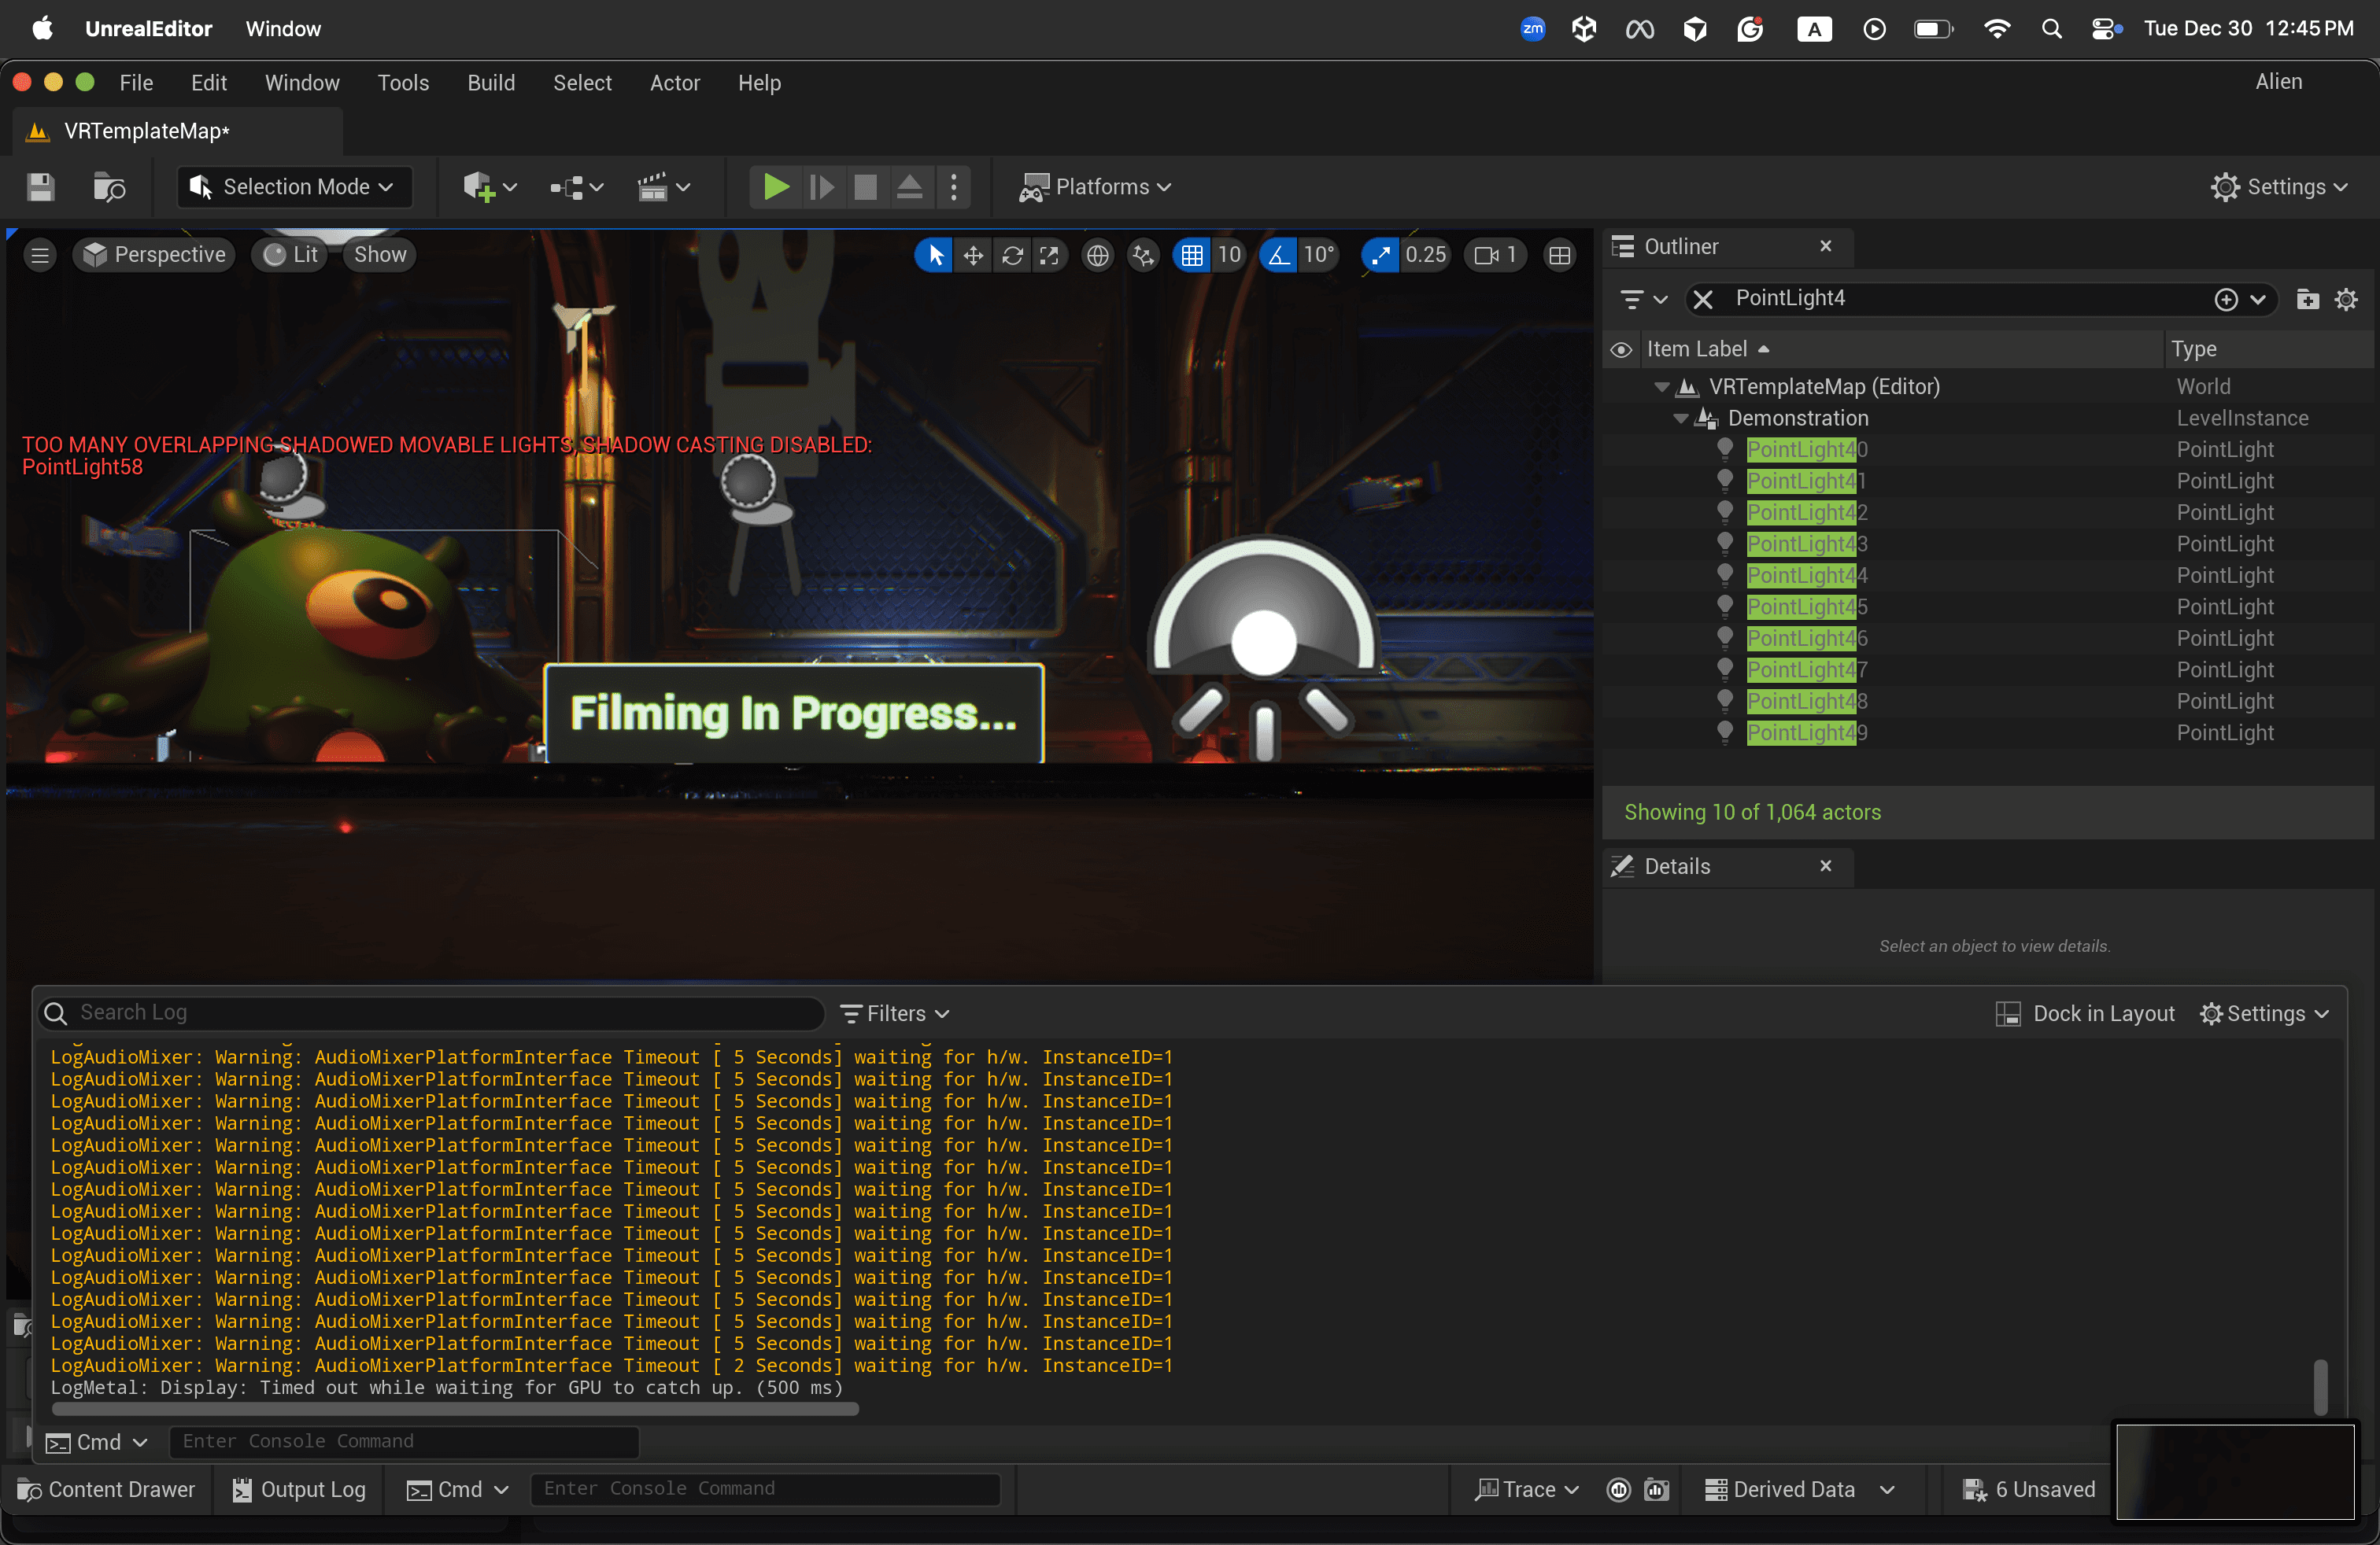The height and width of the screenshot is (1545, 2380).
Task: Open the Actor menu
Action: pyautogui.click(x=674, y=83)
